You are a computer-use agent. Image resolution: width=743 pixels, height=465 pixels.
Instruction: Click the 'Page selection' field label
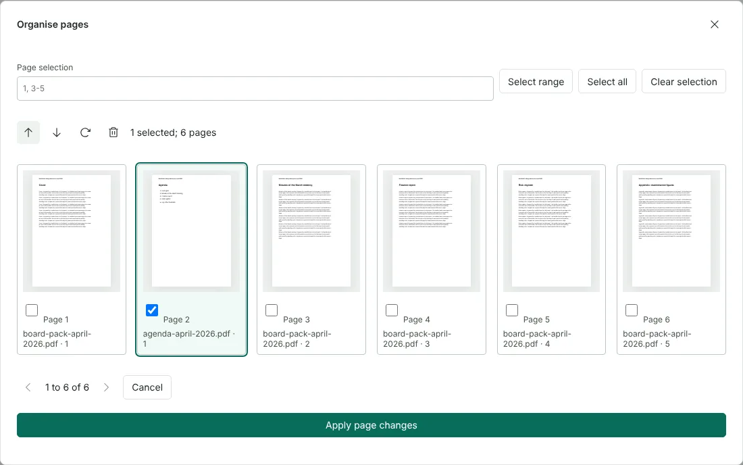(x=45, y=68)
